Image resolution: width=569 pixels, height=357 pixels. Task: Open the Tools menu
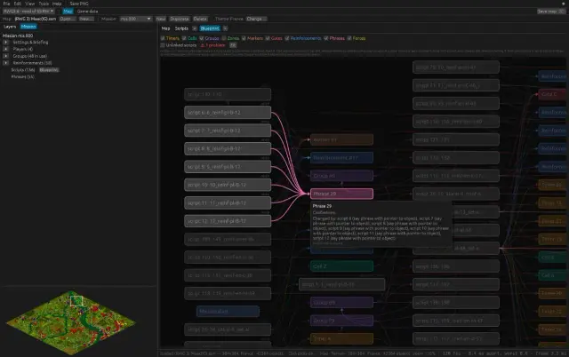pos(44,4)
